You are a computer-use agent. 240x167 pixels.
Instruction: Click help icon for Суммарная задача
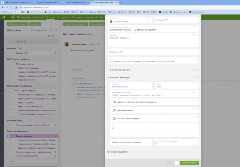(197, 109)
